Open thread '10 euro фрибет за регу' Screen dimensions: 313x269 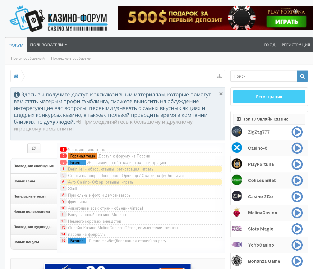pyautogui.click(x=127, y=241)
